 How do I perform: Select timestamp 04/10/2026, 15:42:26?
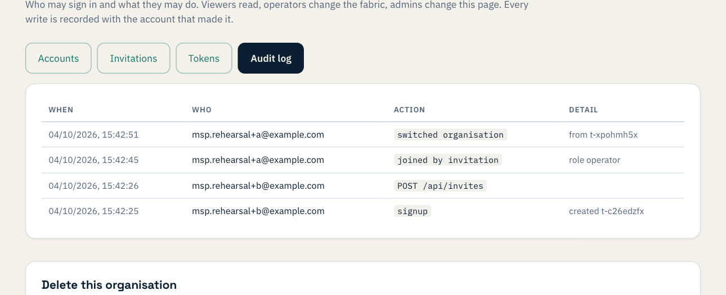(x=93, y=186)
